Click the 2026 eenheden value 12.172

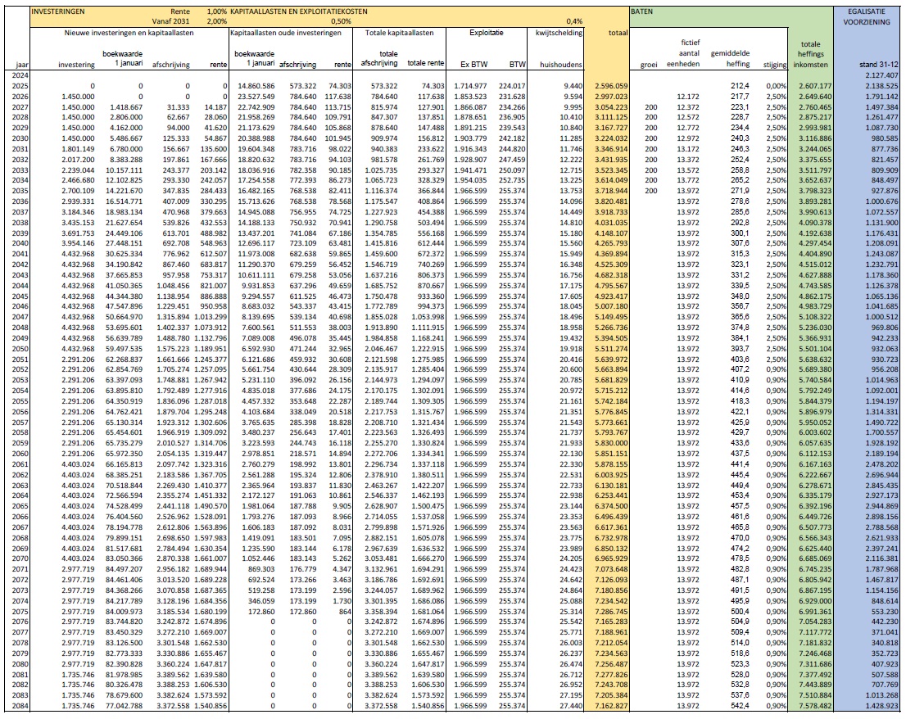(687, 97)
